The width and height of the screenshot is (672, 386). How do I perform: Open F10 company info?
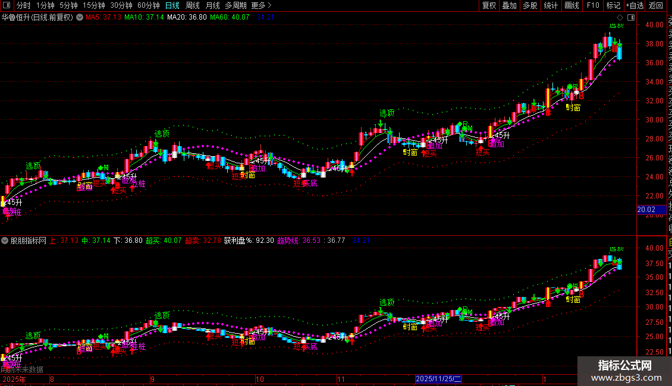click(593, 5)
